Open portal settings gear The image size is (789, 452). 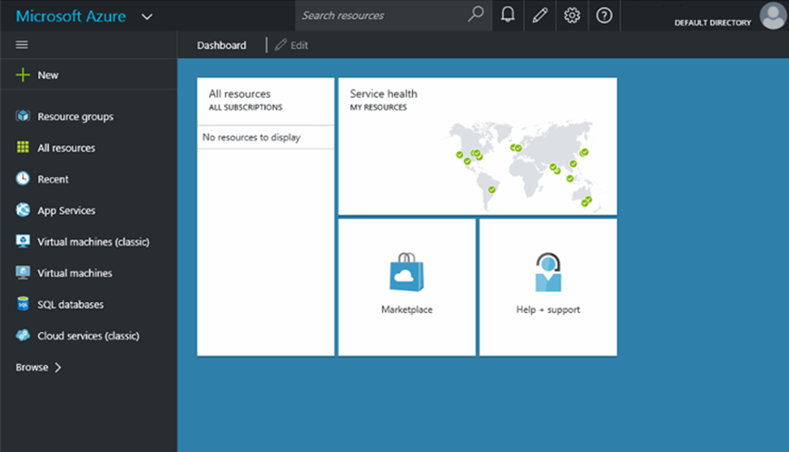tap(572, 15)
